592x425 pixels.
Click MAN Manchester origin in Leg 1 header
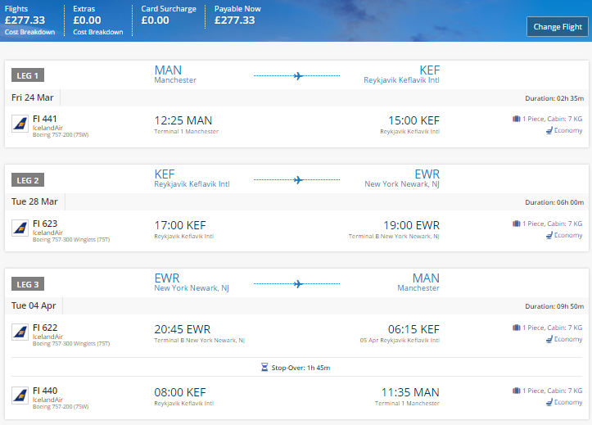click(x=175, y=74)
